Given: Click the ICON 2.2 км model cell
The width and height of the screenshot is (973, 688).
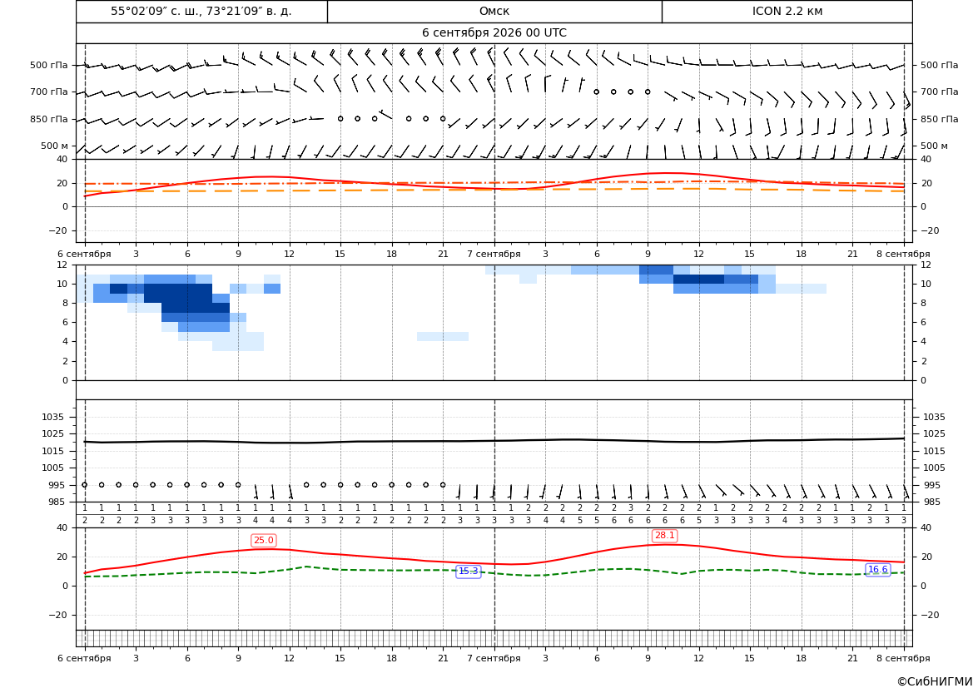Looking at the screenshot, I should click(x=787, y=11).
